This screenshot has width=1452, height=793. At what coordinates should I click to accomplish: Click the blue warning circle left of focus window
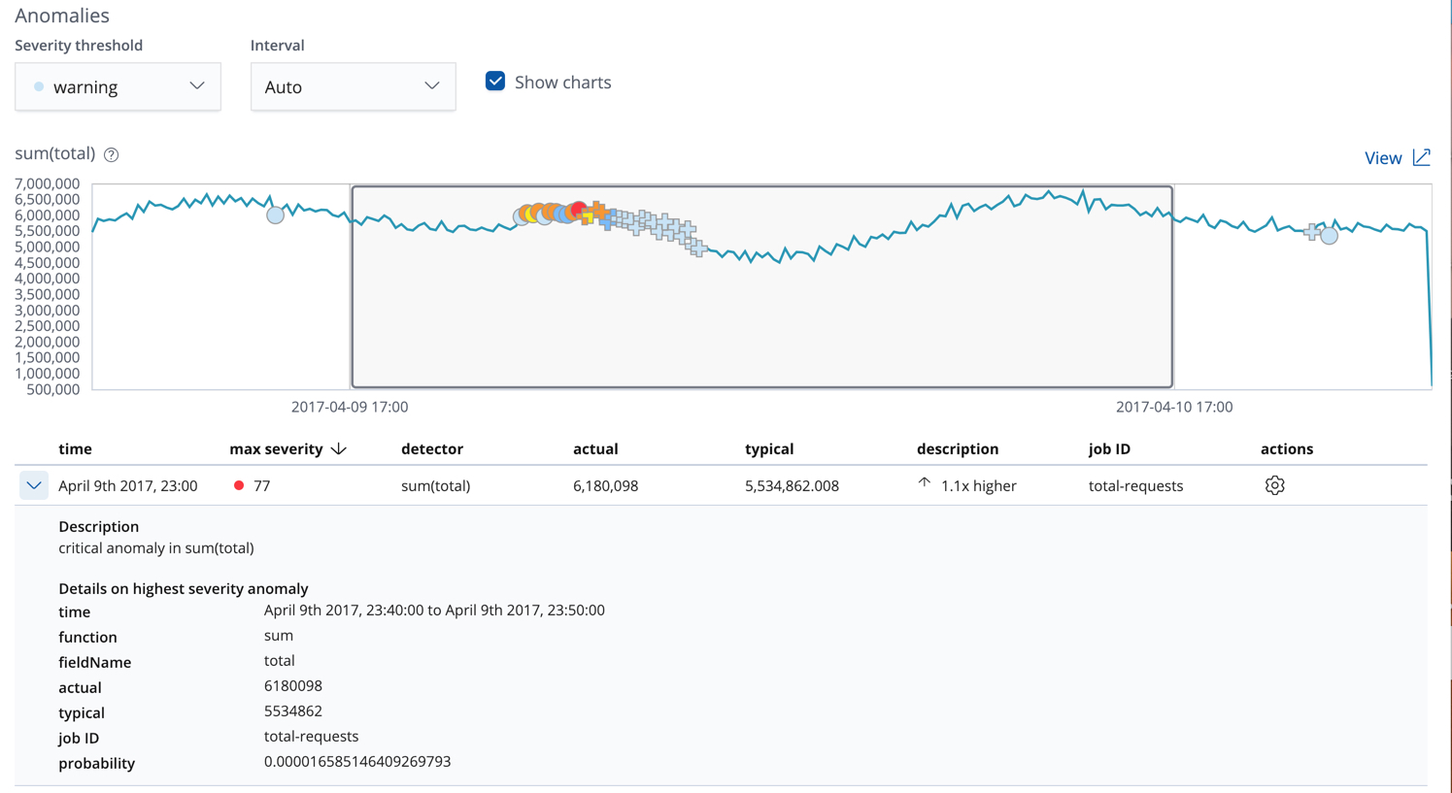(x=275, y=215)
